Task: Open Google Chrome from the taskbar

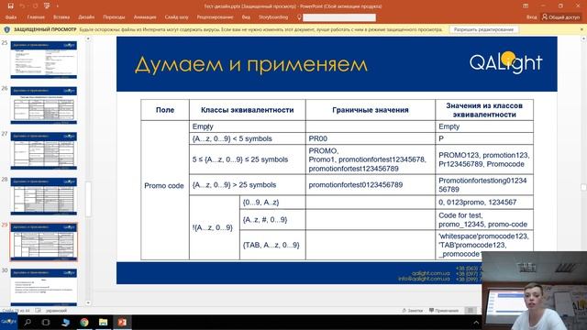Action: pyautogui.click(x=84, y=322)
